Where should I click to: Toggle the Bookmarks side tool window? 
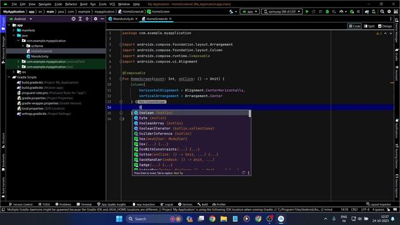(x=3, y=162)
